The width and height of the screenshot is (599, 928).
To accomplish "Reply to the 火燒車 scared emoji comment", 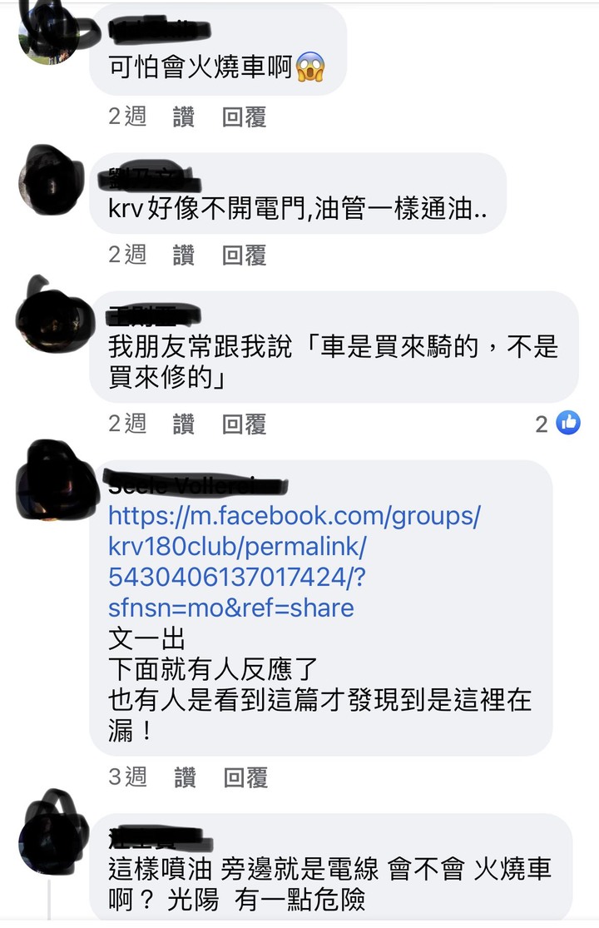I will coord(244,117).
